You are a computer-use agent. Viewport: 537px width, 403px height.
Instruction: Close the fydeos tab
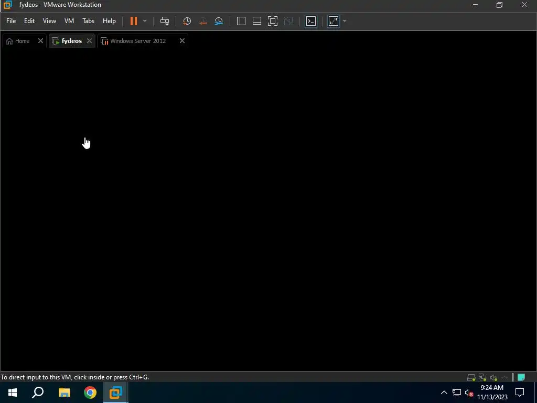click(89, 41)
